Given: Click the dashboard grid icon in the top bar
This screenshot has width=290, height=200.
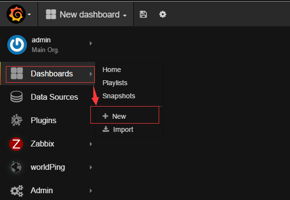Looking at the screenshot, I should tap(51, 15).
